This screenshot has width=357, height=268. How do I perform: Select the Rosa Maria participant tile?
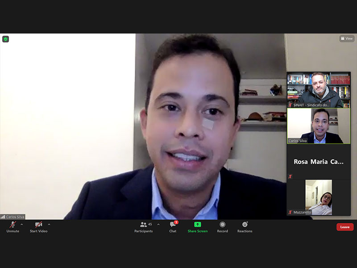pyautogui.click(x=319, y=162)
